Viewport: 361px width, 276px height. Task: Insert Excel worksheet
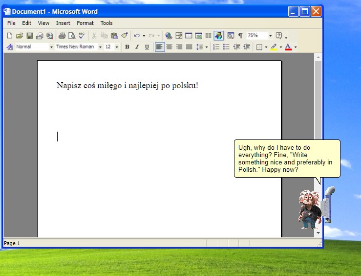click(198, 36)
